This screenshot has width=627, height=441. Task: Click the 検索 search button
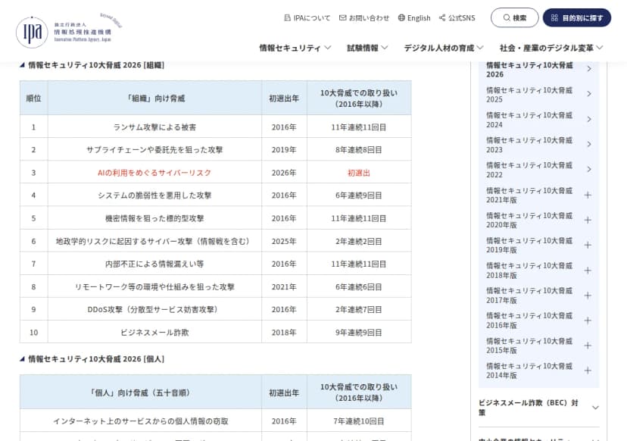coord(515,17)
